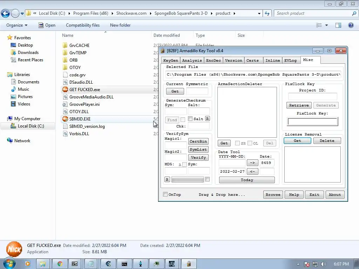Select the SBM3D.EXE application icon
Image resolution: width=359 pixels, height=269 pixels.
click(x=65, y=119)
